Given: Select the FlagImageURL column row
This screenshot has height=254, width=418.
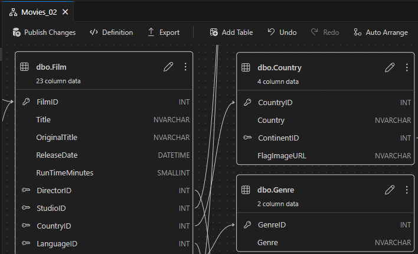Looking at the screenshot, I should [x=325, y=155].
